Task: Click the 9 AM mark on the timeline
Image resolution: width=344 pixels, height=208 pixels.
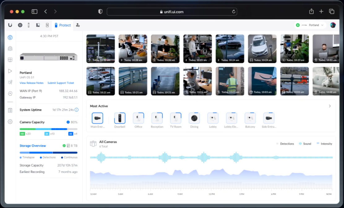Action: (180, 194)
